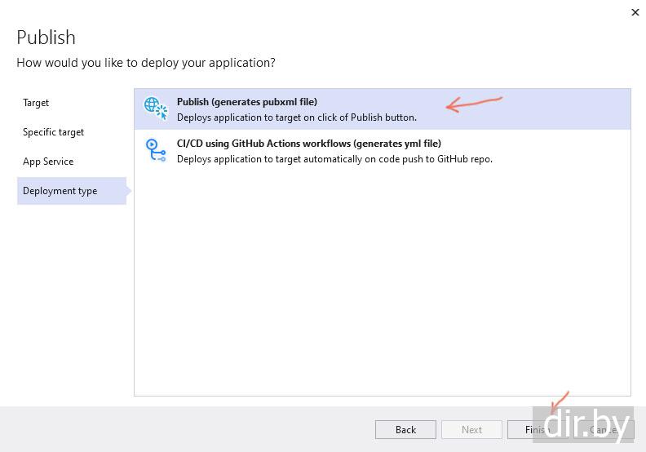The width and height of the screenshot is (646, 452).
Task: Choose Publish (generates pubxml file) option
Action: pyautogui.click(x=247, y=102)
